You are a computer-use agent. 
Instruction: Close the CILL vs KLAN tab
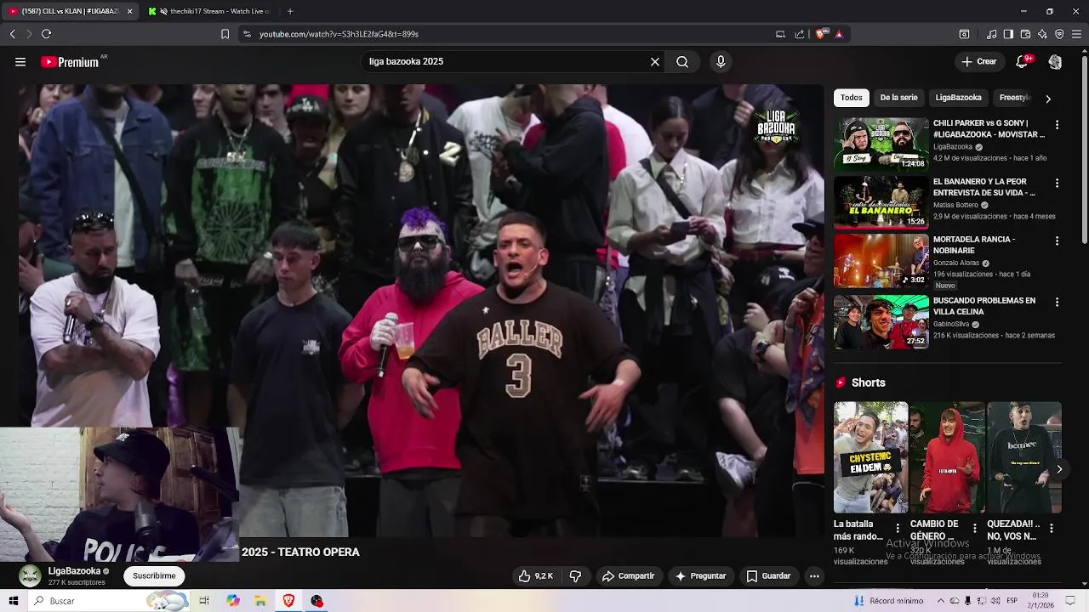[129, 11]
